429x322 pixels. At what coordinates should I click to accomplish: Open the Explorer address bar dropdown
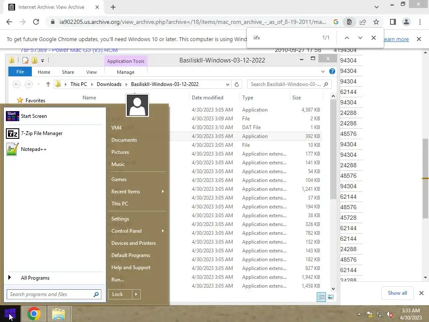pyautogui.click(x=227, y=84)
